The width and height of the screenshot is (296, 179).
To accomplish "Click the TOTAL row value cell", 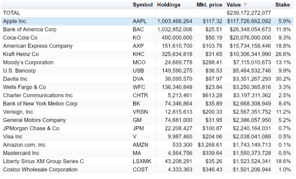I will point(248,13).
